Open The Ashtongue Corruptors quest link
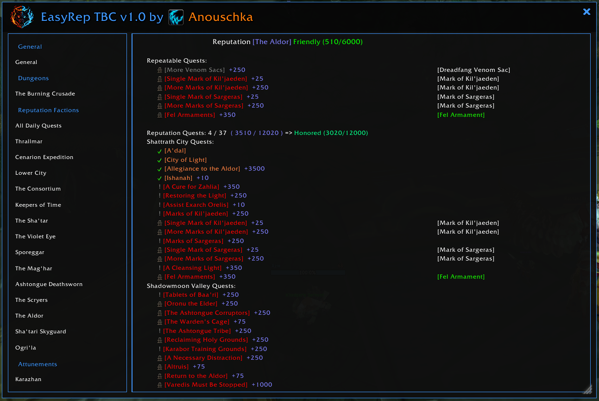The image size is (599, 401). point(207,313)
